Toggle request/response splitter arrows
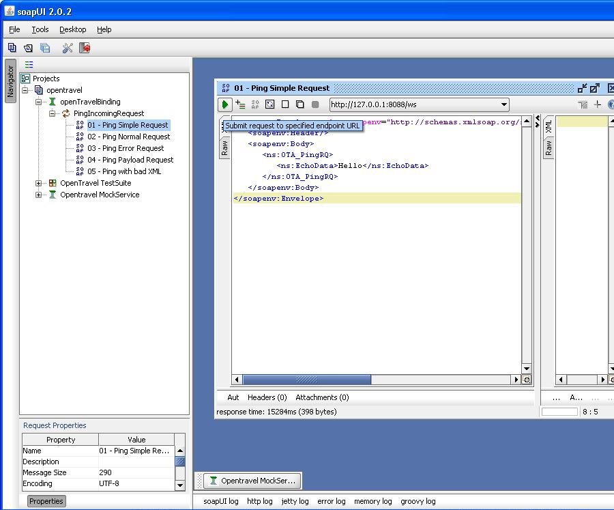The image size is (614, 510). (538, 122)
